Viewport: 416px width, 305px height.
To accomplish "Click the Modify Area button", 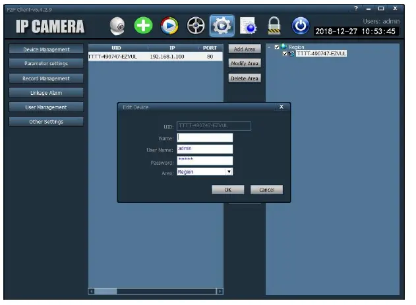I will click(x=245, y=63).
